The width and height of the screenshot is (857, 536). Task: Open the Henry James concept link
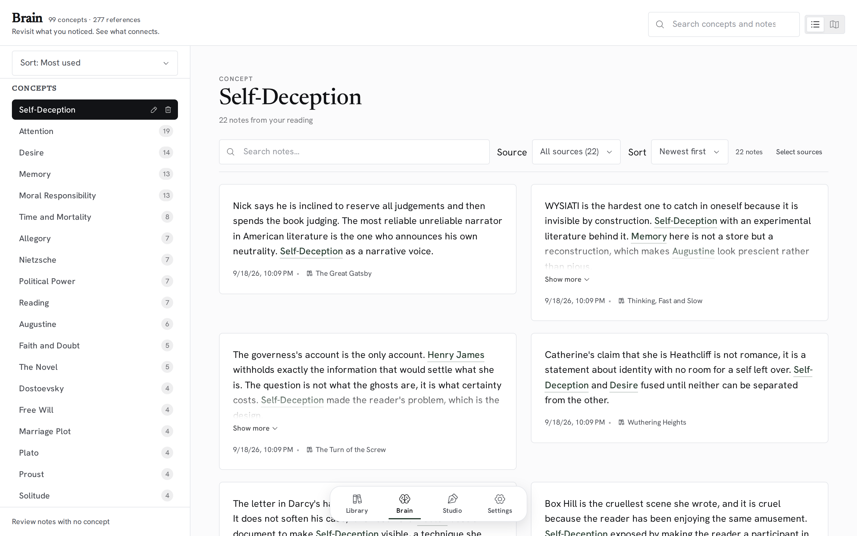point(456,355)
